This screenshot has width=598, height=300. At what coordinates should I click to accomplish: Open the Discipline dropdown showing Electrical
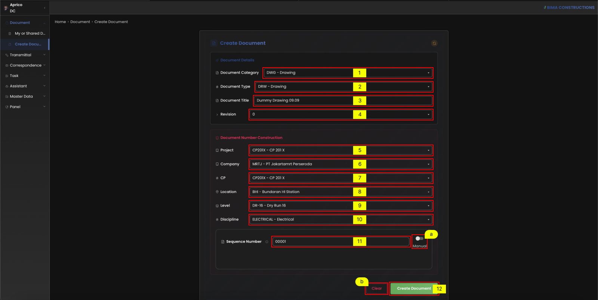coord(340,219)
